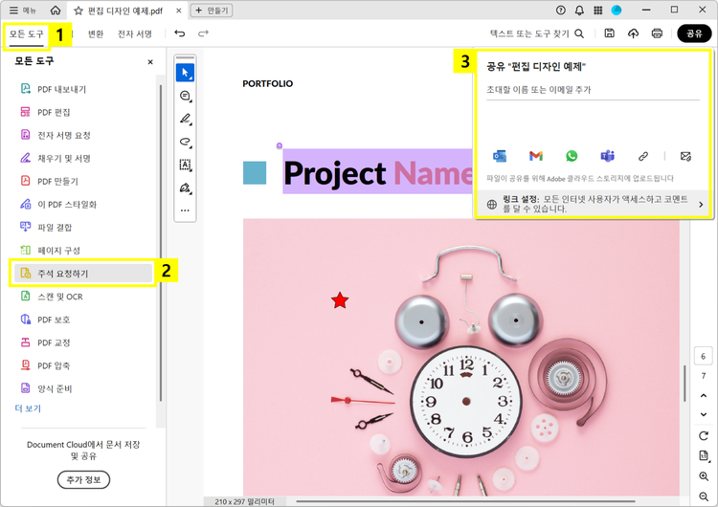Open PDF 내보내기 tool
The width and height of the screenshot is (718, 507).
pyautogui.click(x=84, y=89)
